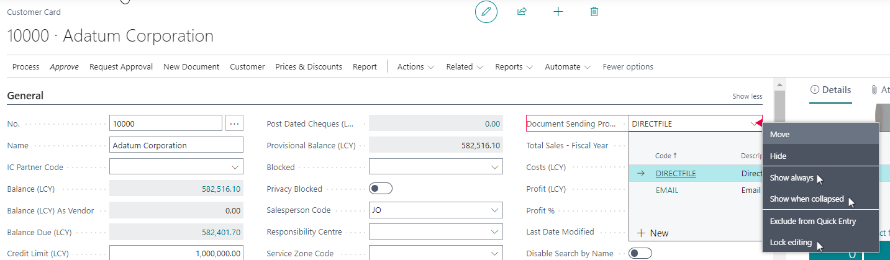This screenshot has width=890, height=260.
Task: Click the plus New in dropdown list
Action: click(653, 233)
